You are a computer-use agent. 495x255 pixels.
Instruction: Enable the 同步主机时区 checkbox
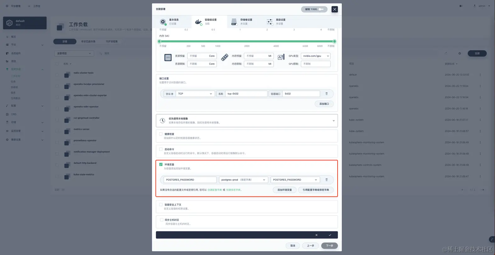[161, 220]
